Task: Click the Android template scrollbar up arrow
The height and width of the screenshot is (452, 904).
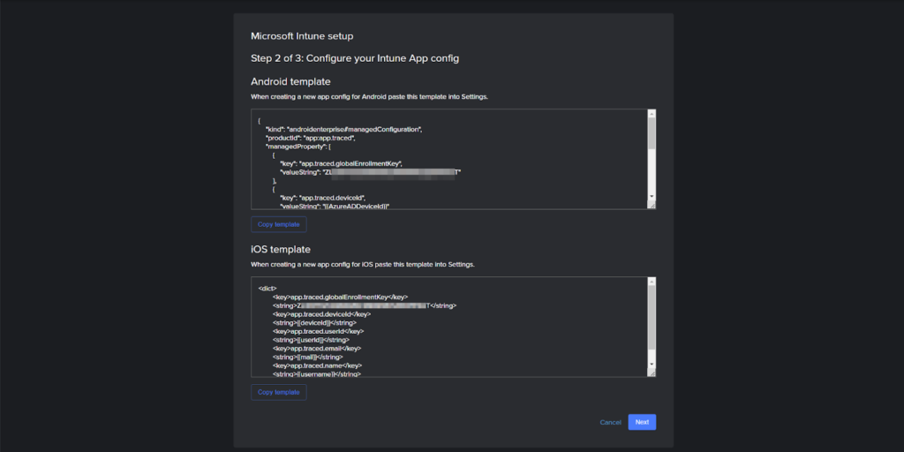Action: tap(652, 114)
